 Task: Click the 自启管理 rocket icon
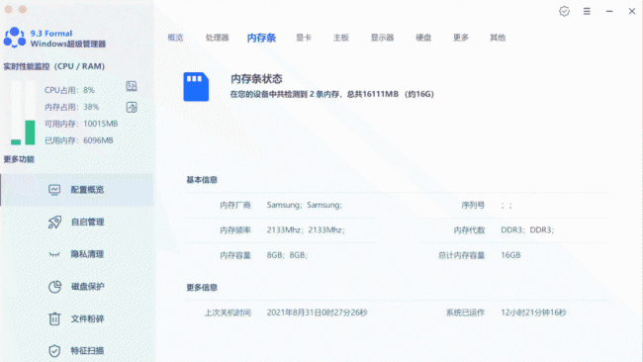click(x=54, y=222)
